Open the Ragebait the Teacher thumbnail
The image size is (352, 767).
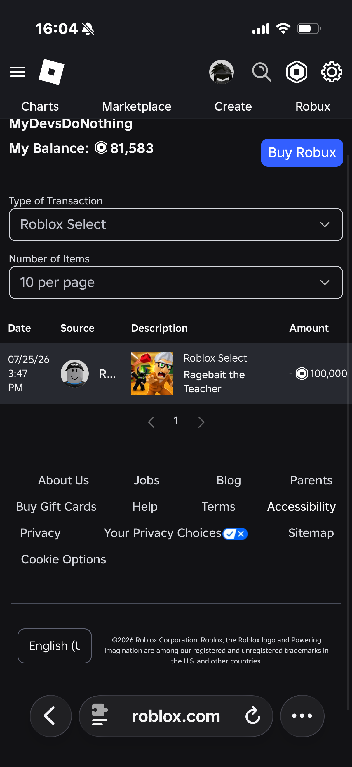[152, 373]
